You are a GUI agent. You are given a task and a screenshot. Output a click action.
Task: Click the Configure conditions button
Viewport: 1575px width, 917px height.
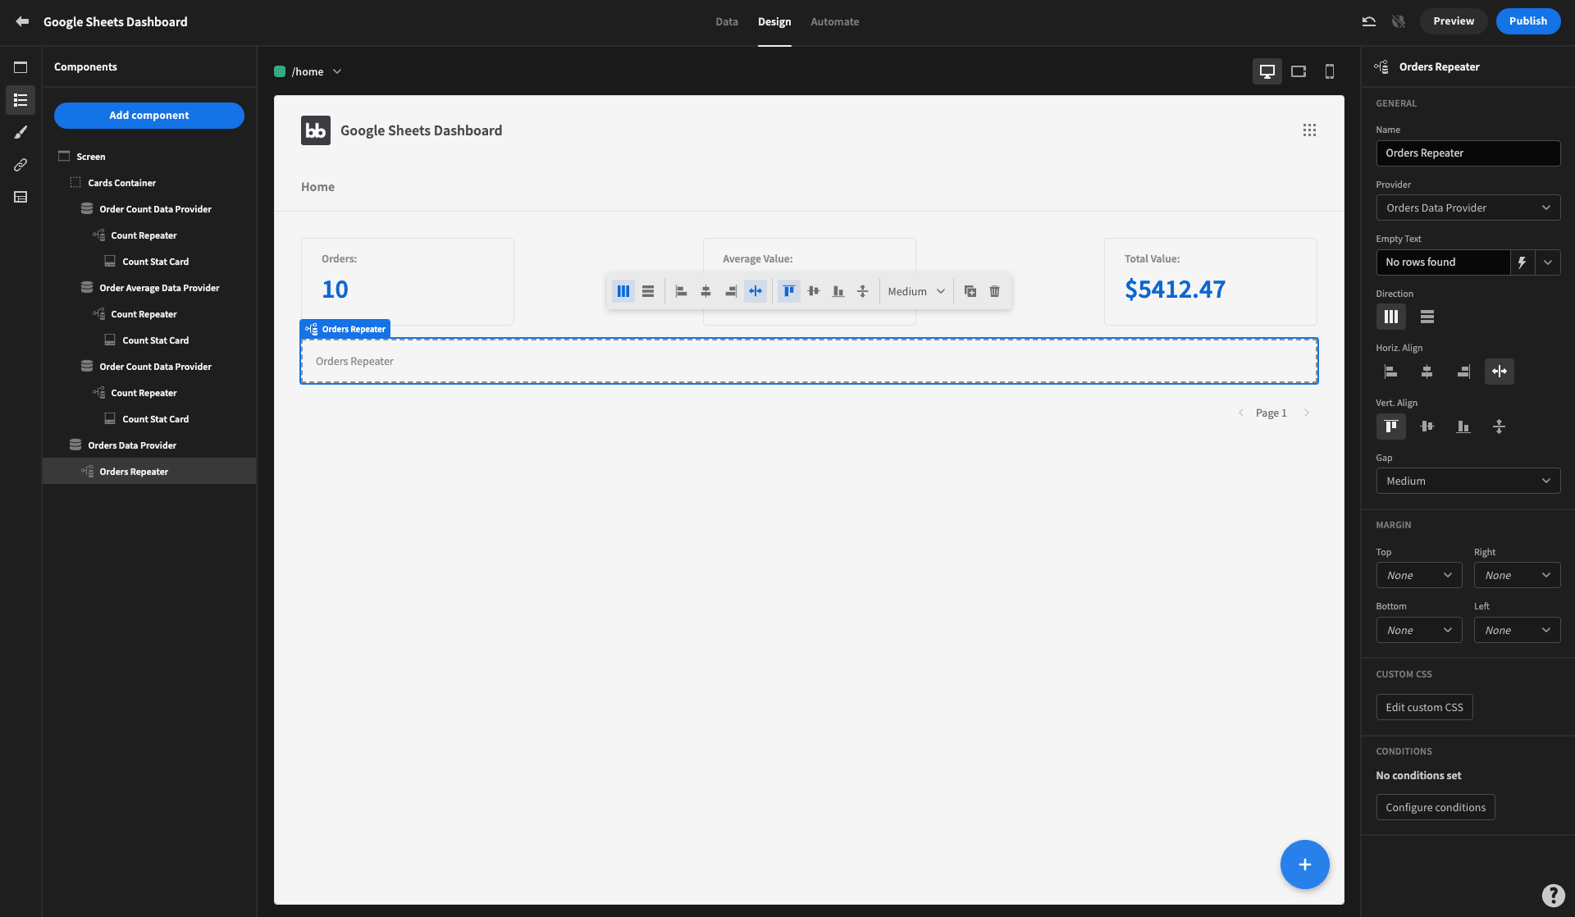[x=1436, y=807]
